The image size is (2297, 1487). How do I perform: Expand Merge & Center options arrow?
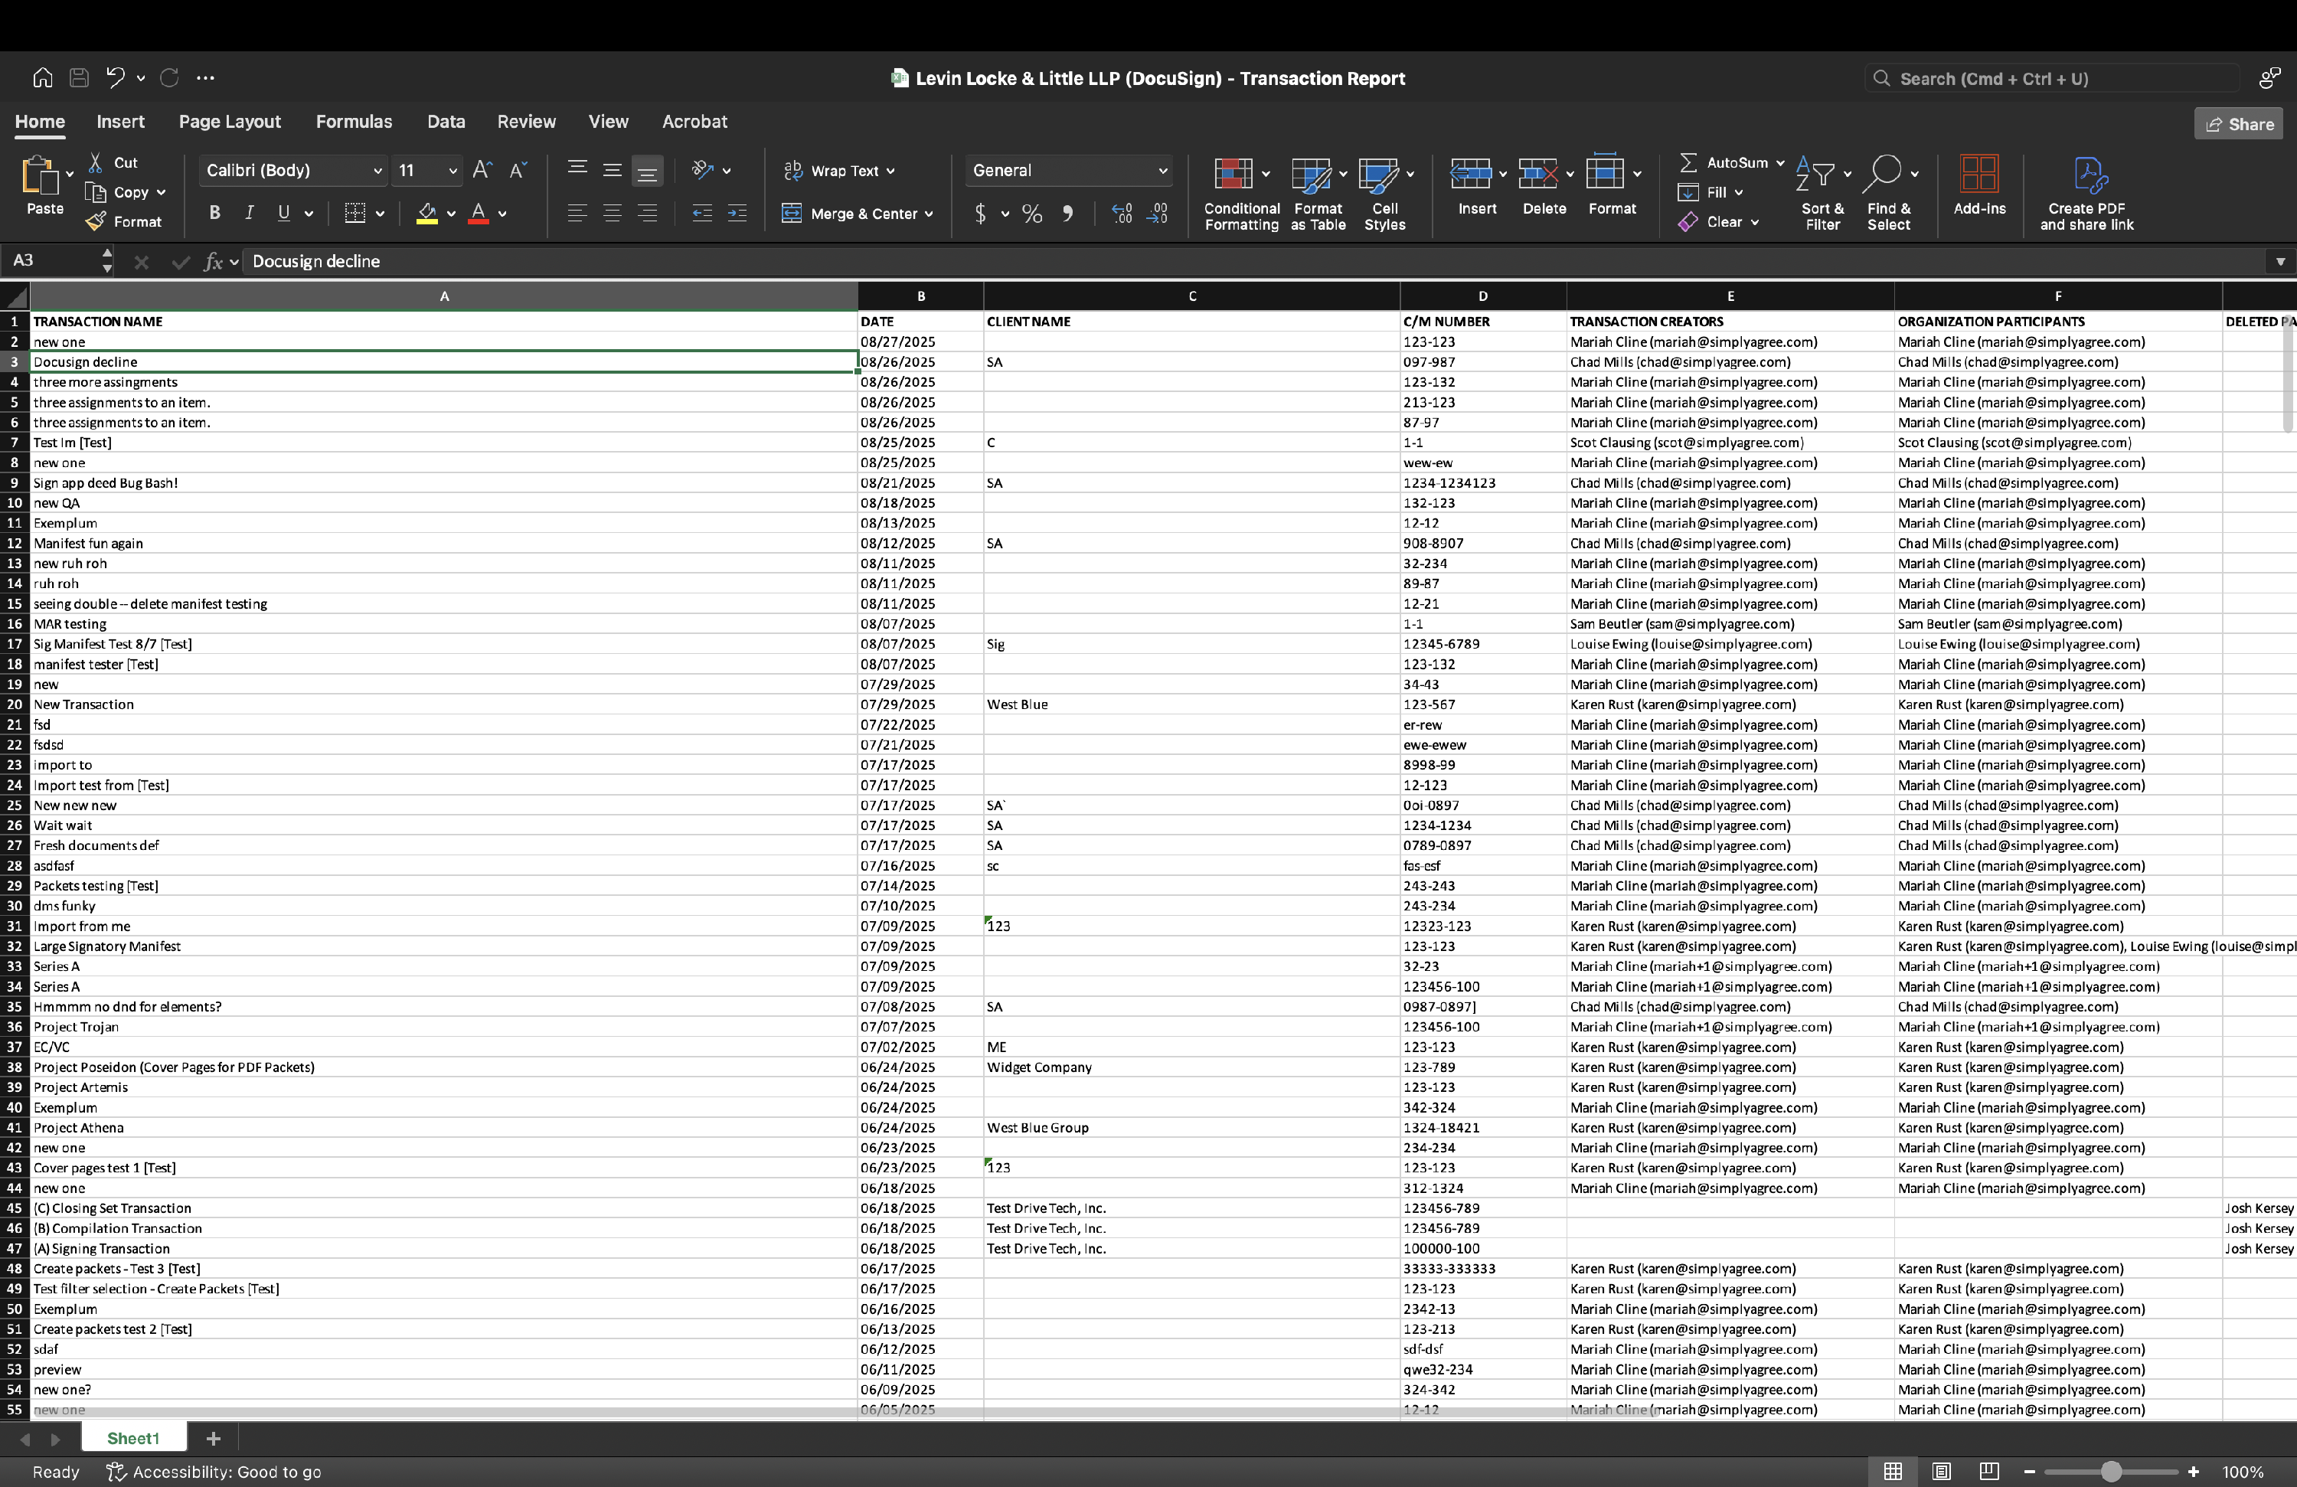929,214
